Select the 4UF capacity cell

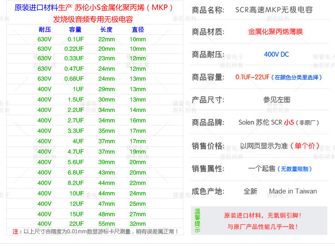tap(78, 141)
